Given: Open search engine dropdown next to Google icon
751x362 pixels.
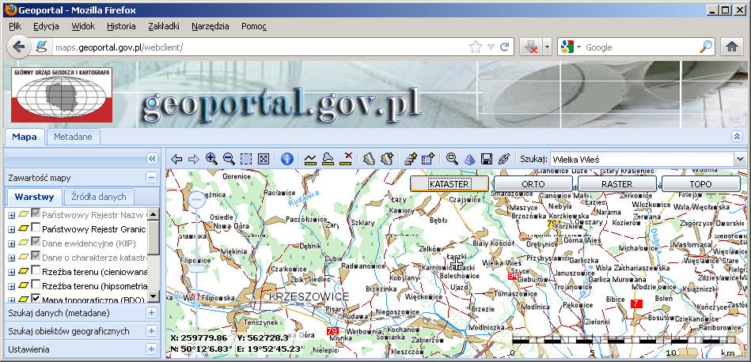Looking at the screenshot, I should coord(578,47).
